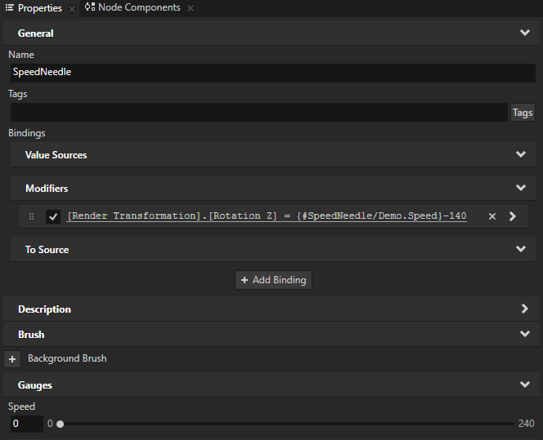Screen dimensions: 543x440
Task: Disable the Rotation Z binding checkbox
Action: point(53,216)
